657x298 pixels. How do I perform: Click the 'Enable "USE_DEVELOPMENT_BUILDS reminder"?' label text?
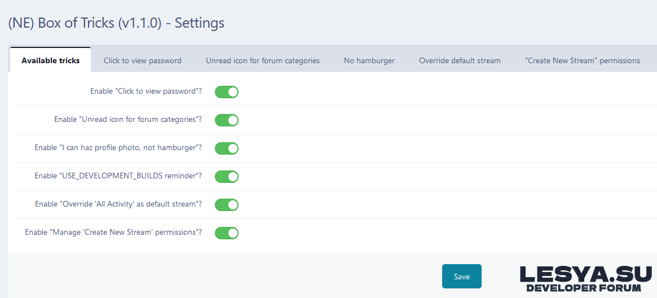coord(118,176)
